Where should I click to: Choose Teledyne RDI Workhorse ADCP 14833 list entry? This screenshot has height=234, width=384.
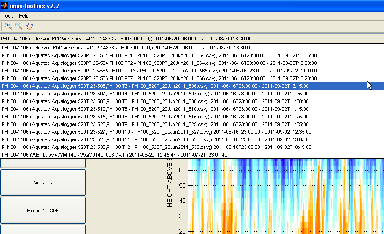click(x=192, y=48)
